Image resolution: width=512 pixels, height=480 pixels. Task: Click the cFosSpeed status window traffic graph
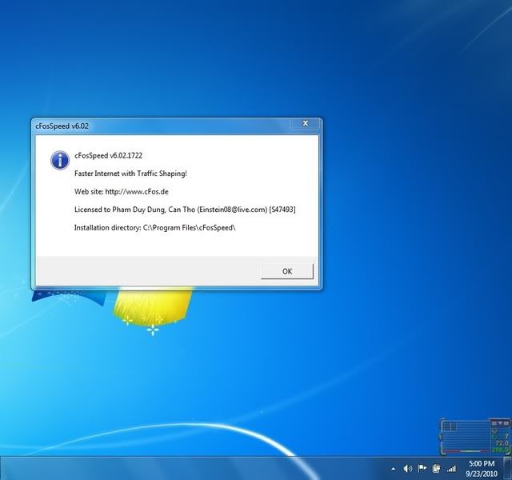tap(466, 437)
